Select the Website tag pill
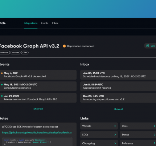This screenshot has height=146, width=156. click(16, 53)
